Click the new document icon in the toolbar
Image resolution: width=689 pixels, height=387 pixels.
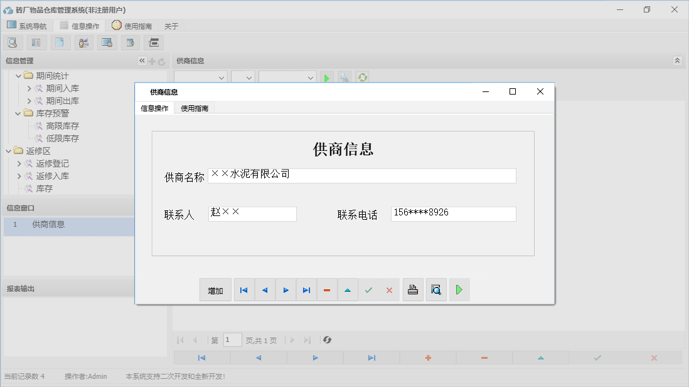60,42
